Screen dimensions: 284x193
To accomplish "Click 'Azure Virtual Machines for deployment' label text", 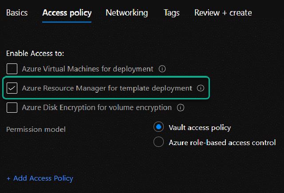I will pyautogui.click(x=87, y=69).
